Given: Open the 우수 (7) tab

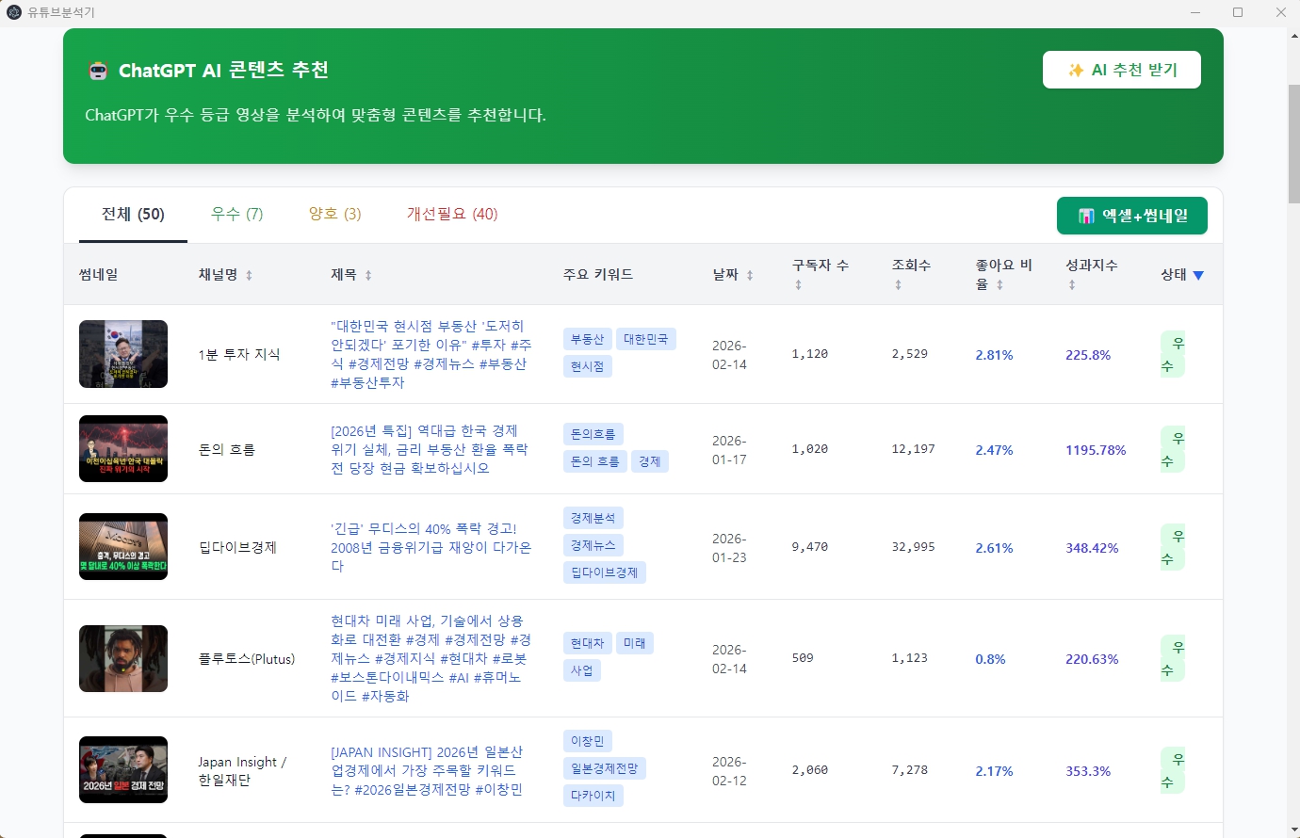Looking at the screenshot, I should [x=236, y=215].
